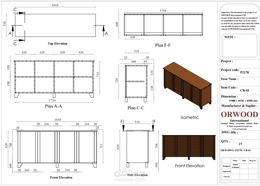Select the 'Designed' row label
260x186 pixels.
coord(226,166)
